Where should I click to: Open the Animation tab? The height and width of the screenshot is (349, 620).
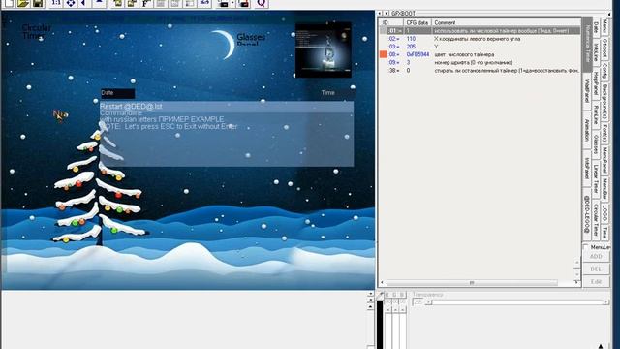(x=588, y=131)
